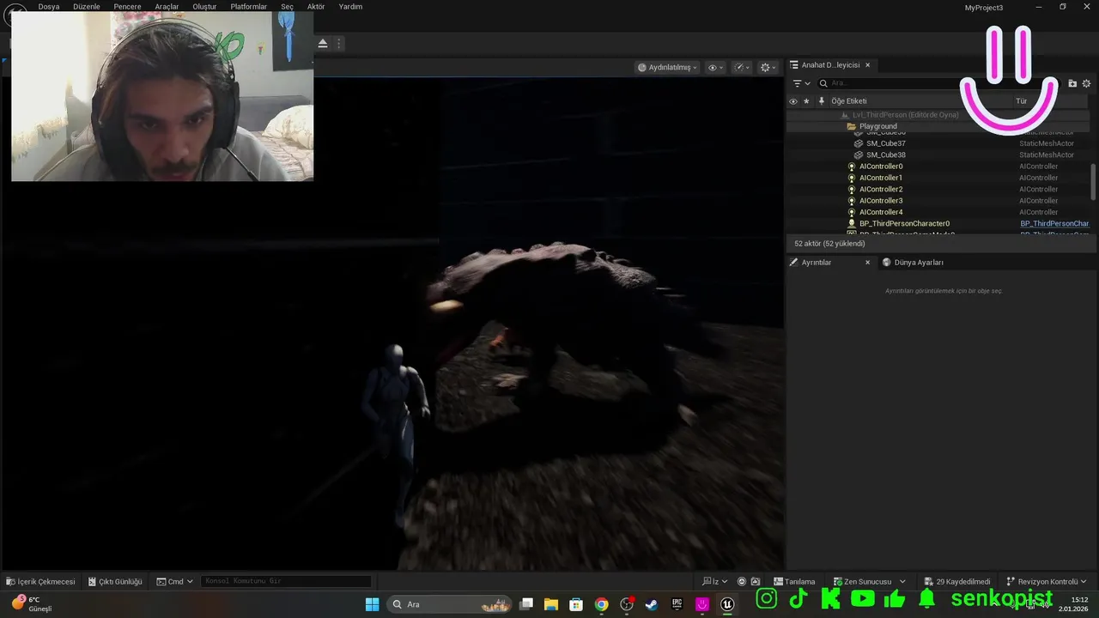The image size is (1099, 618).
Task: Select SM_Cube37 in the outliner
Action: click(x=885, y=143)
